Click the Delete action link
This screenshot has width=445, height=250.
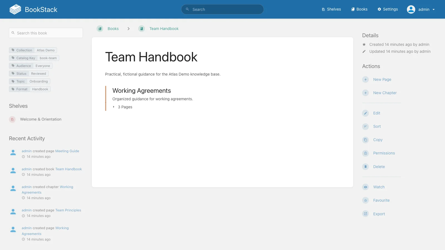tap(379, 167)
